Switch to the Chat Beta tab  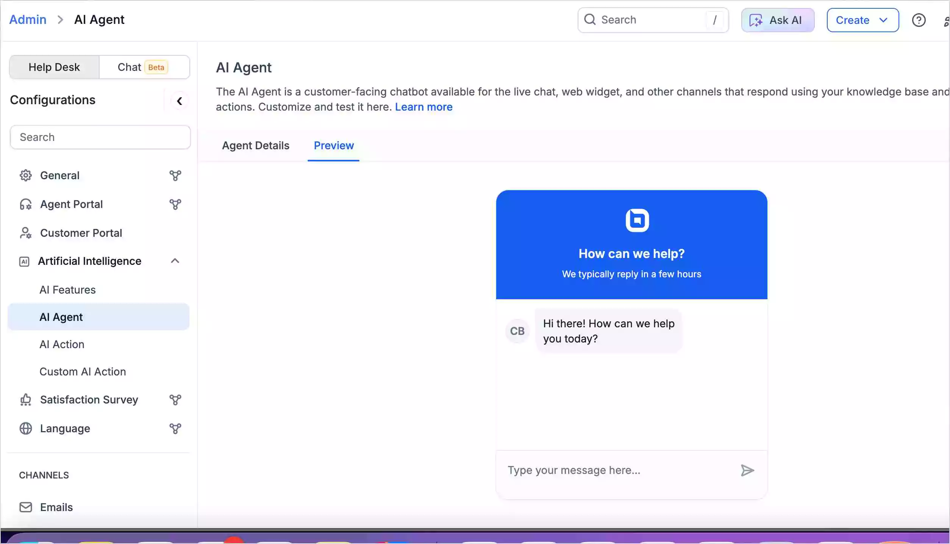coord(144,67)
